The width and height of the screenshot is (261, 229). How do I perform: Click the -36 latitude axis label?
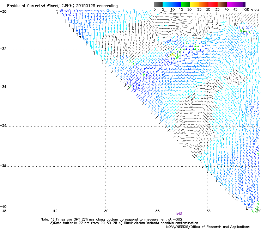[3, 125]
